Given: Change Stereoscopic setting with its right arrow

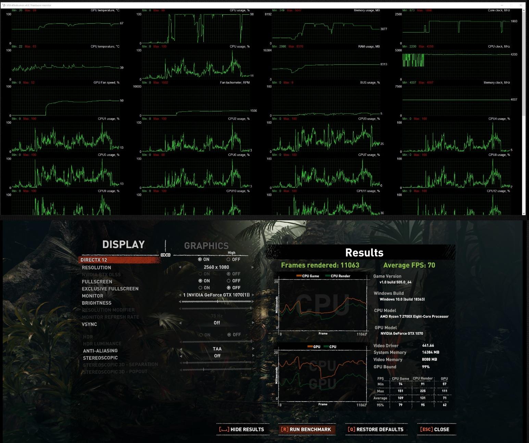Looking at the screenshot, I should (x=253, y=356).
